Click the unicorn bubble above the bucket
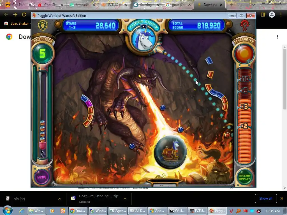This screenshot has height=215, width=287. [171, 152]
